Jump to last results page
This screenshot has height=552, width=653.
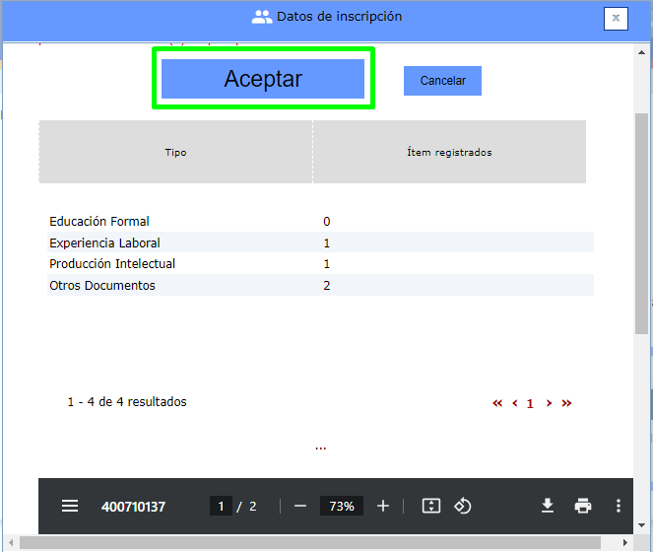tap(566, 403)
